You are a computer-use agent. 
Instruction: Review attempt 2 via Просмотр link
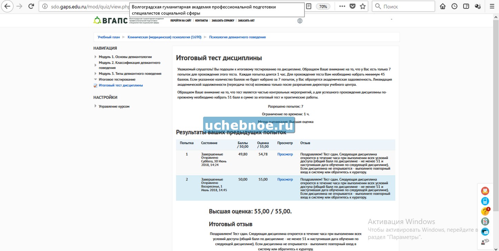point(285,179)
